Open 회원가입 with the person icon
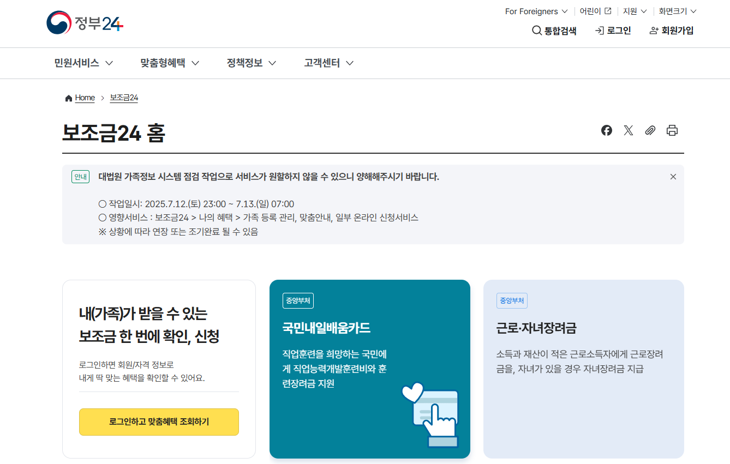This screenshot has width=730, height=464. [x=671, y=31]
